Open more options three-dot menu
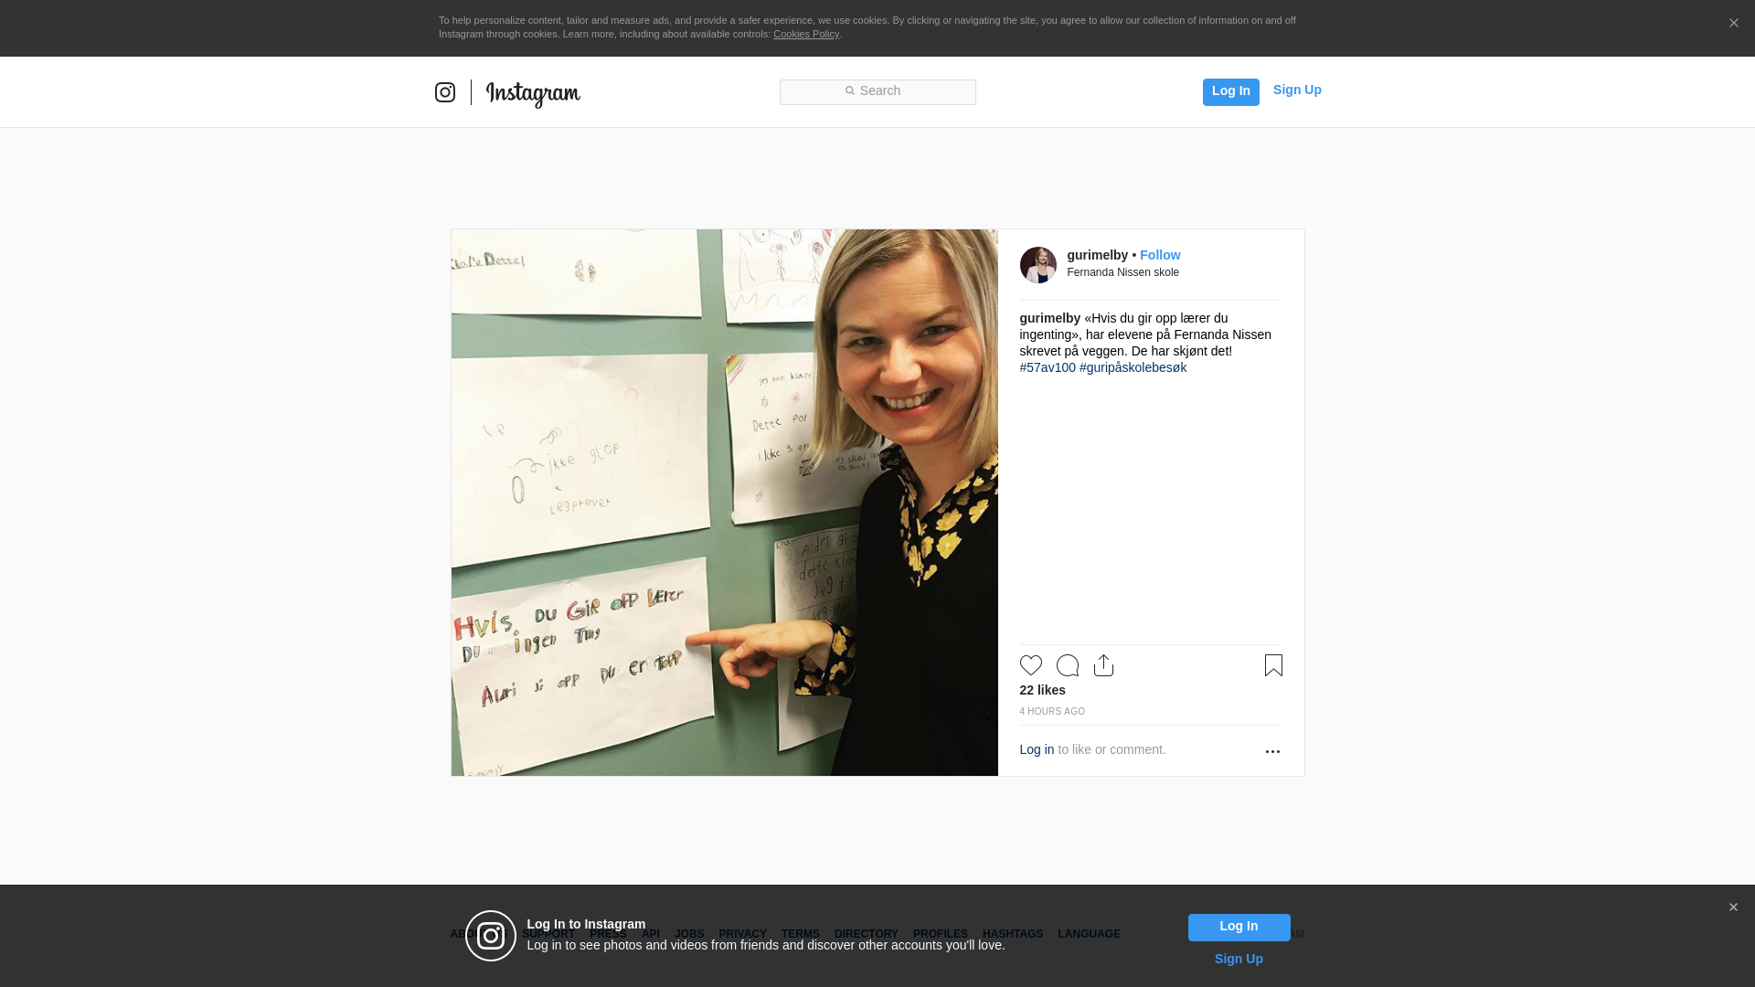Viewport: 1755px width, 987px height. pos(1272,751)
